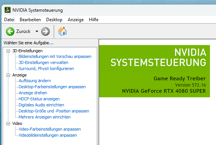Go to Auflösung ändern
216x145 pixels.
pos(35,81)
